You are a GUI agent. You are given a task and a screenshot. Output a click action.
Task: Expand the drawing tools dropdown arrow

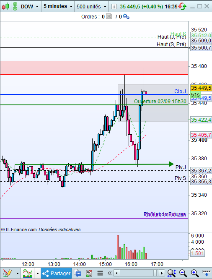pyautogui.click(x=18, y=273)
